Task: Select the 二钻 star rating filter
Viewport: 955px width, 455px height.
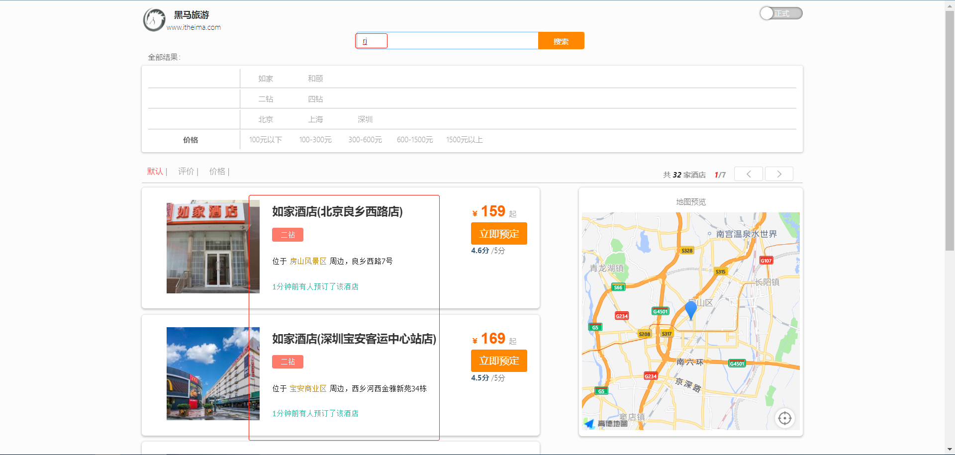Action: point(266,99)
